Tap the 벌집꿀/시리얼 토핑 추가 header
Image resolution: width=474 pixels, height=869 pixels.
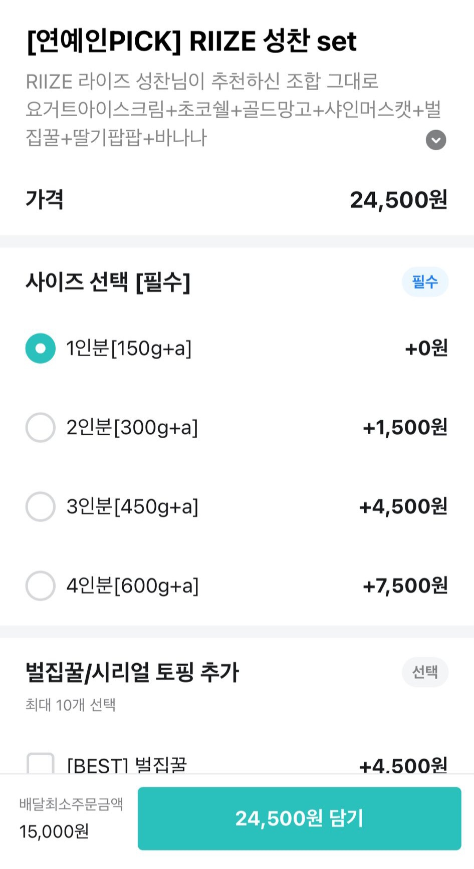(x=132, y=672)
